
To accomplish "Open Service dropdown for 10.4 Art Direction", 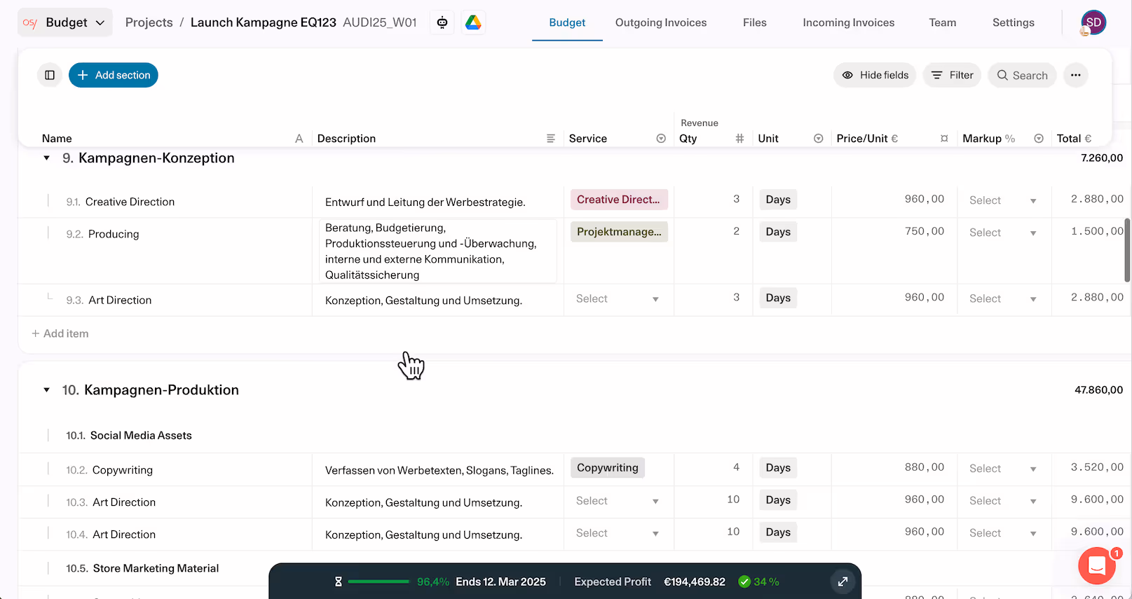I will click(x=618, y=533).
